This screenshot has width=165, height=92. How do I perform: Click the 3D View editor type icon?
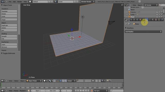[x=3, y=81]
